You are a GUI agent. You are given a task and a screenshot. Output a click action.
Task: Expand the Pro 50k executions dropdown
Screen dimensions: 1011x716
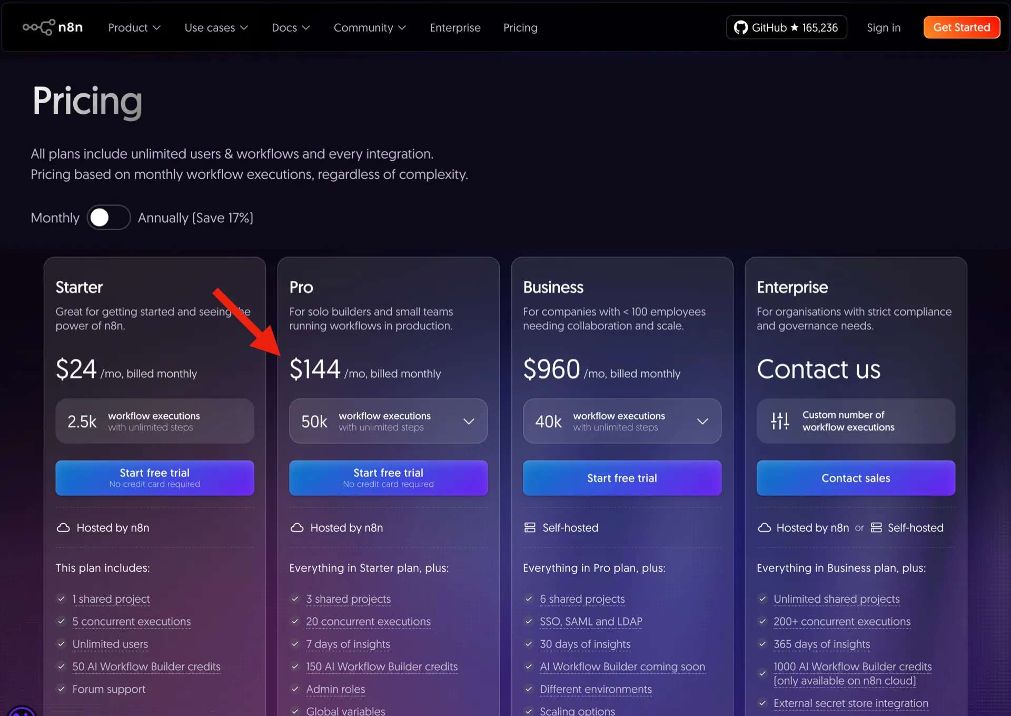coord(468,421)
